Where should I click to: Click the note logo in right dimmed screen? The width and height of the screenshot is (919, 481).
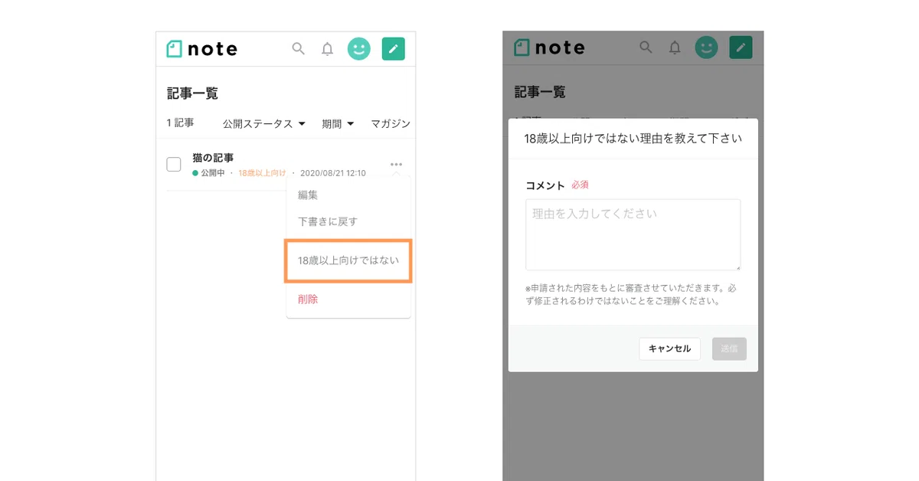[549, 47]
